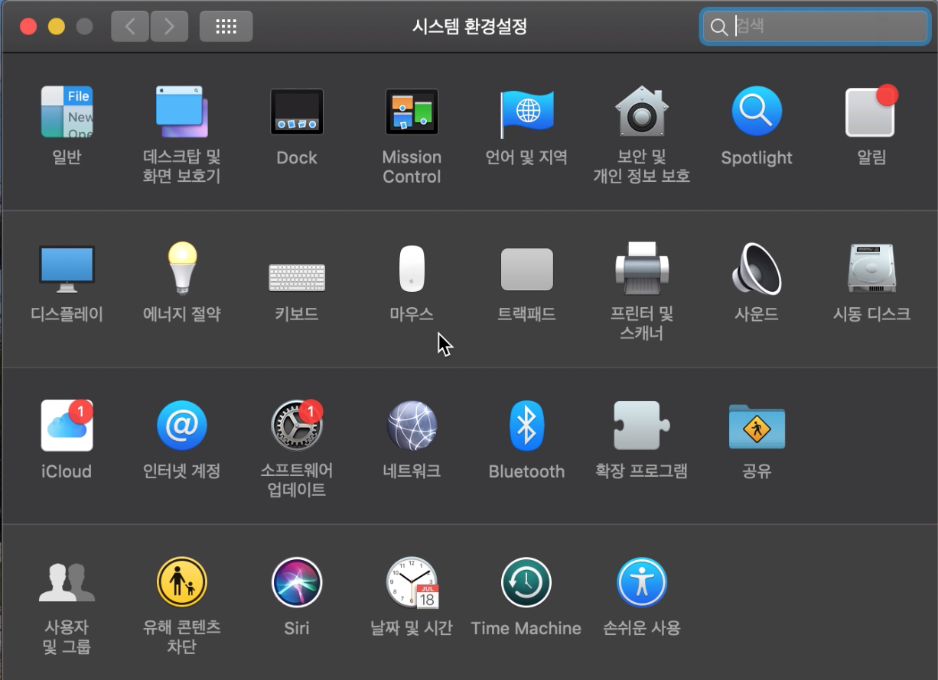
Task: Open 알림 notifications pane
Action: click(x=871, y=112)
